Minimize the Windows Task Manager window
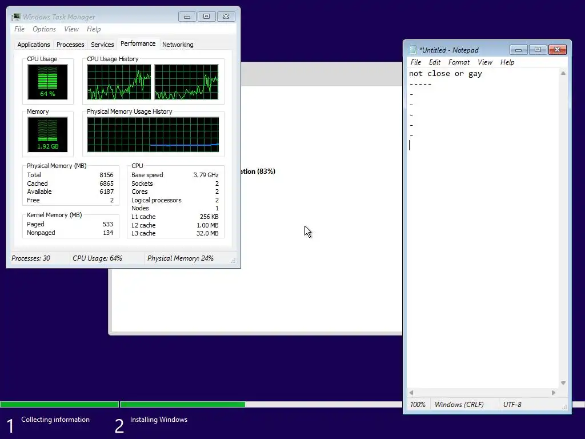This screenshot has width=585, height=439. coord(187,17)
